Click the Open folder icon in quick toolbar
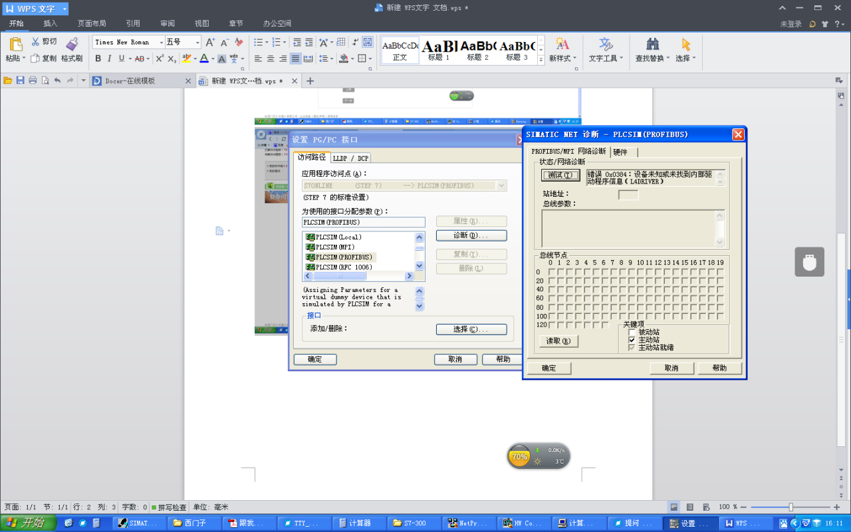This screenshot has width=851, height=532. click(x=8, y=80)
